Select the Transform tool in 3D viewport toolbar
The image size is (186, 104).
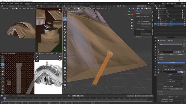[65, 29]
